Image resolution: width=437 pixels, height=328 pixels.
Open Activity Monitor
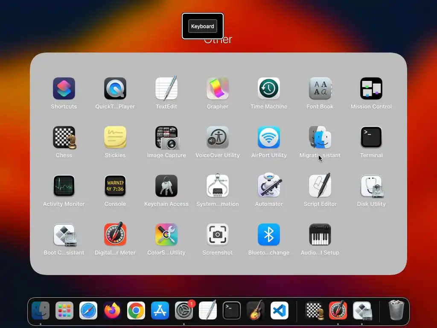(64, 186)
